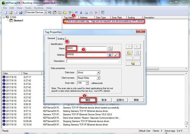Click the Paste toolbar icon
The height and width of the screenshot is (134, 190).
(x=91, y=13)
